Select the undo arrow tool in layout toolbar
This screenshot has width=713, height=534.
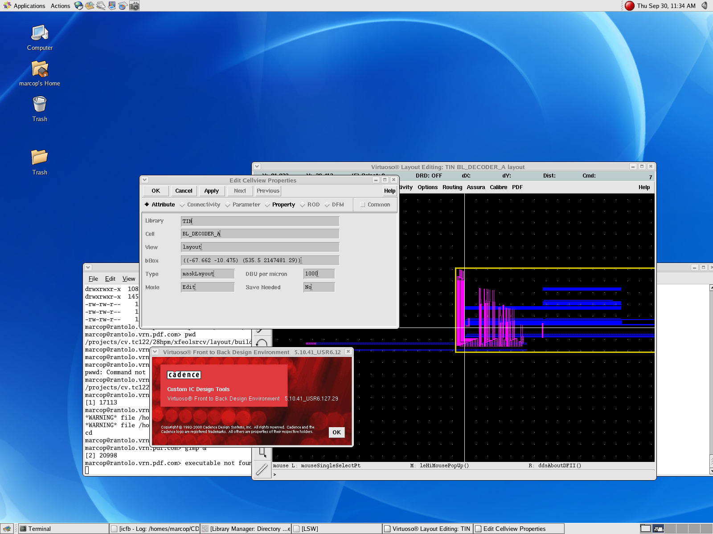point(262,343)
